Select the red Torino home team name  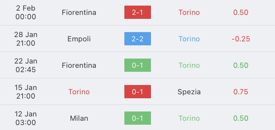point(79,92)
